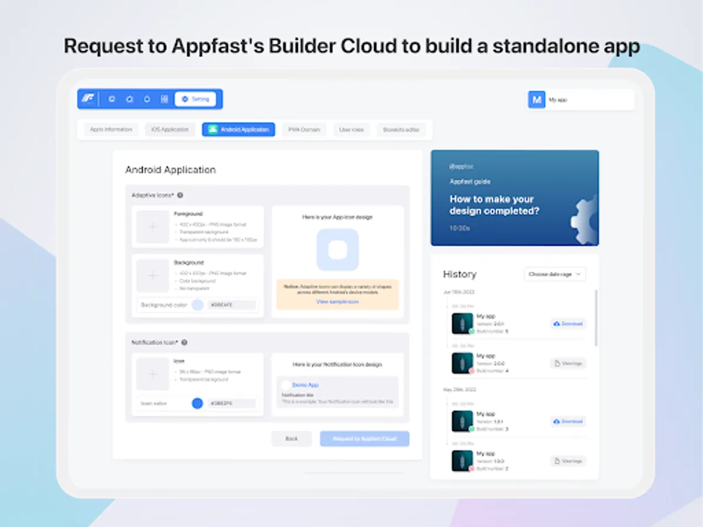Click the red failed badge on build 4
This screenshot has height=527, width=703.
472,371
